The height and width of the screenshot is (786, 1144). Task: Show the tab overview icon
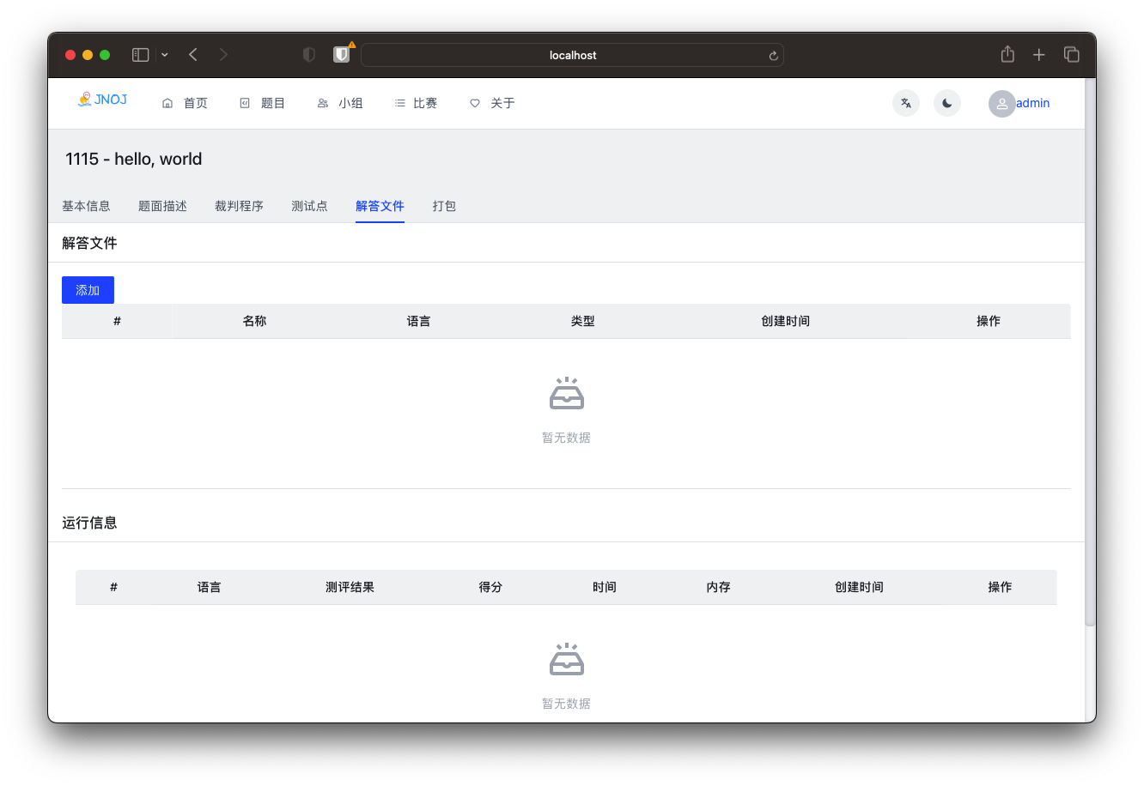(1071, 54)
